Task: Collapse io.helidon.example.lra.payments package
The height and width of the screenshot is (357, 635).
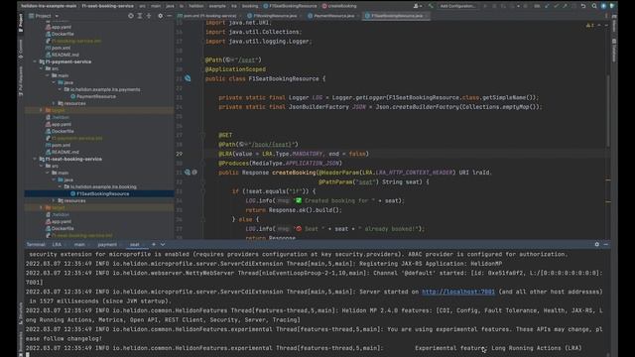Action: (x=60, y=89)
